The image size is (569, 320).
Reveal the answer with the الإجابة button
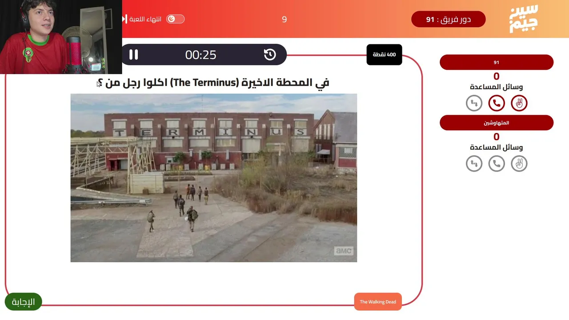(x=23, y=302)
